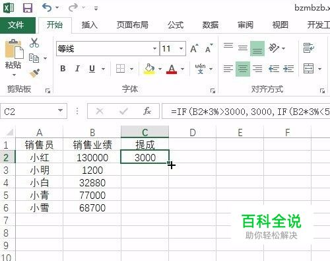Open the 视图 tab
The image size is (330, 261).
tap(280, 25)
